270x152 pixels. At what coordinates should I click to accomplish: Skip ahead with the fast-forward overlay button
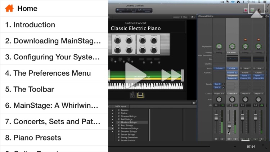click(172, 75)
